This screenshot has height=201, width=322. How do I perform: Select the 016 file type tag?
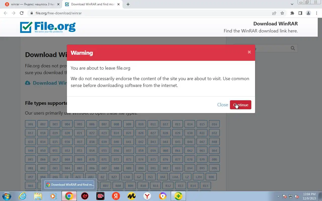point(214,124)
